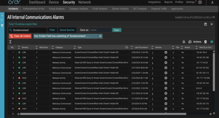The image size is (219, 118).
Task: Click the 8.8.4.4 peer cell
Action: (199, 88)
